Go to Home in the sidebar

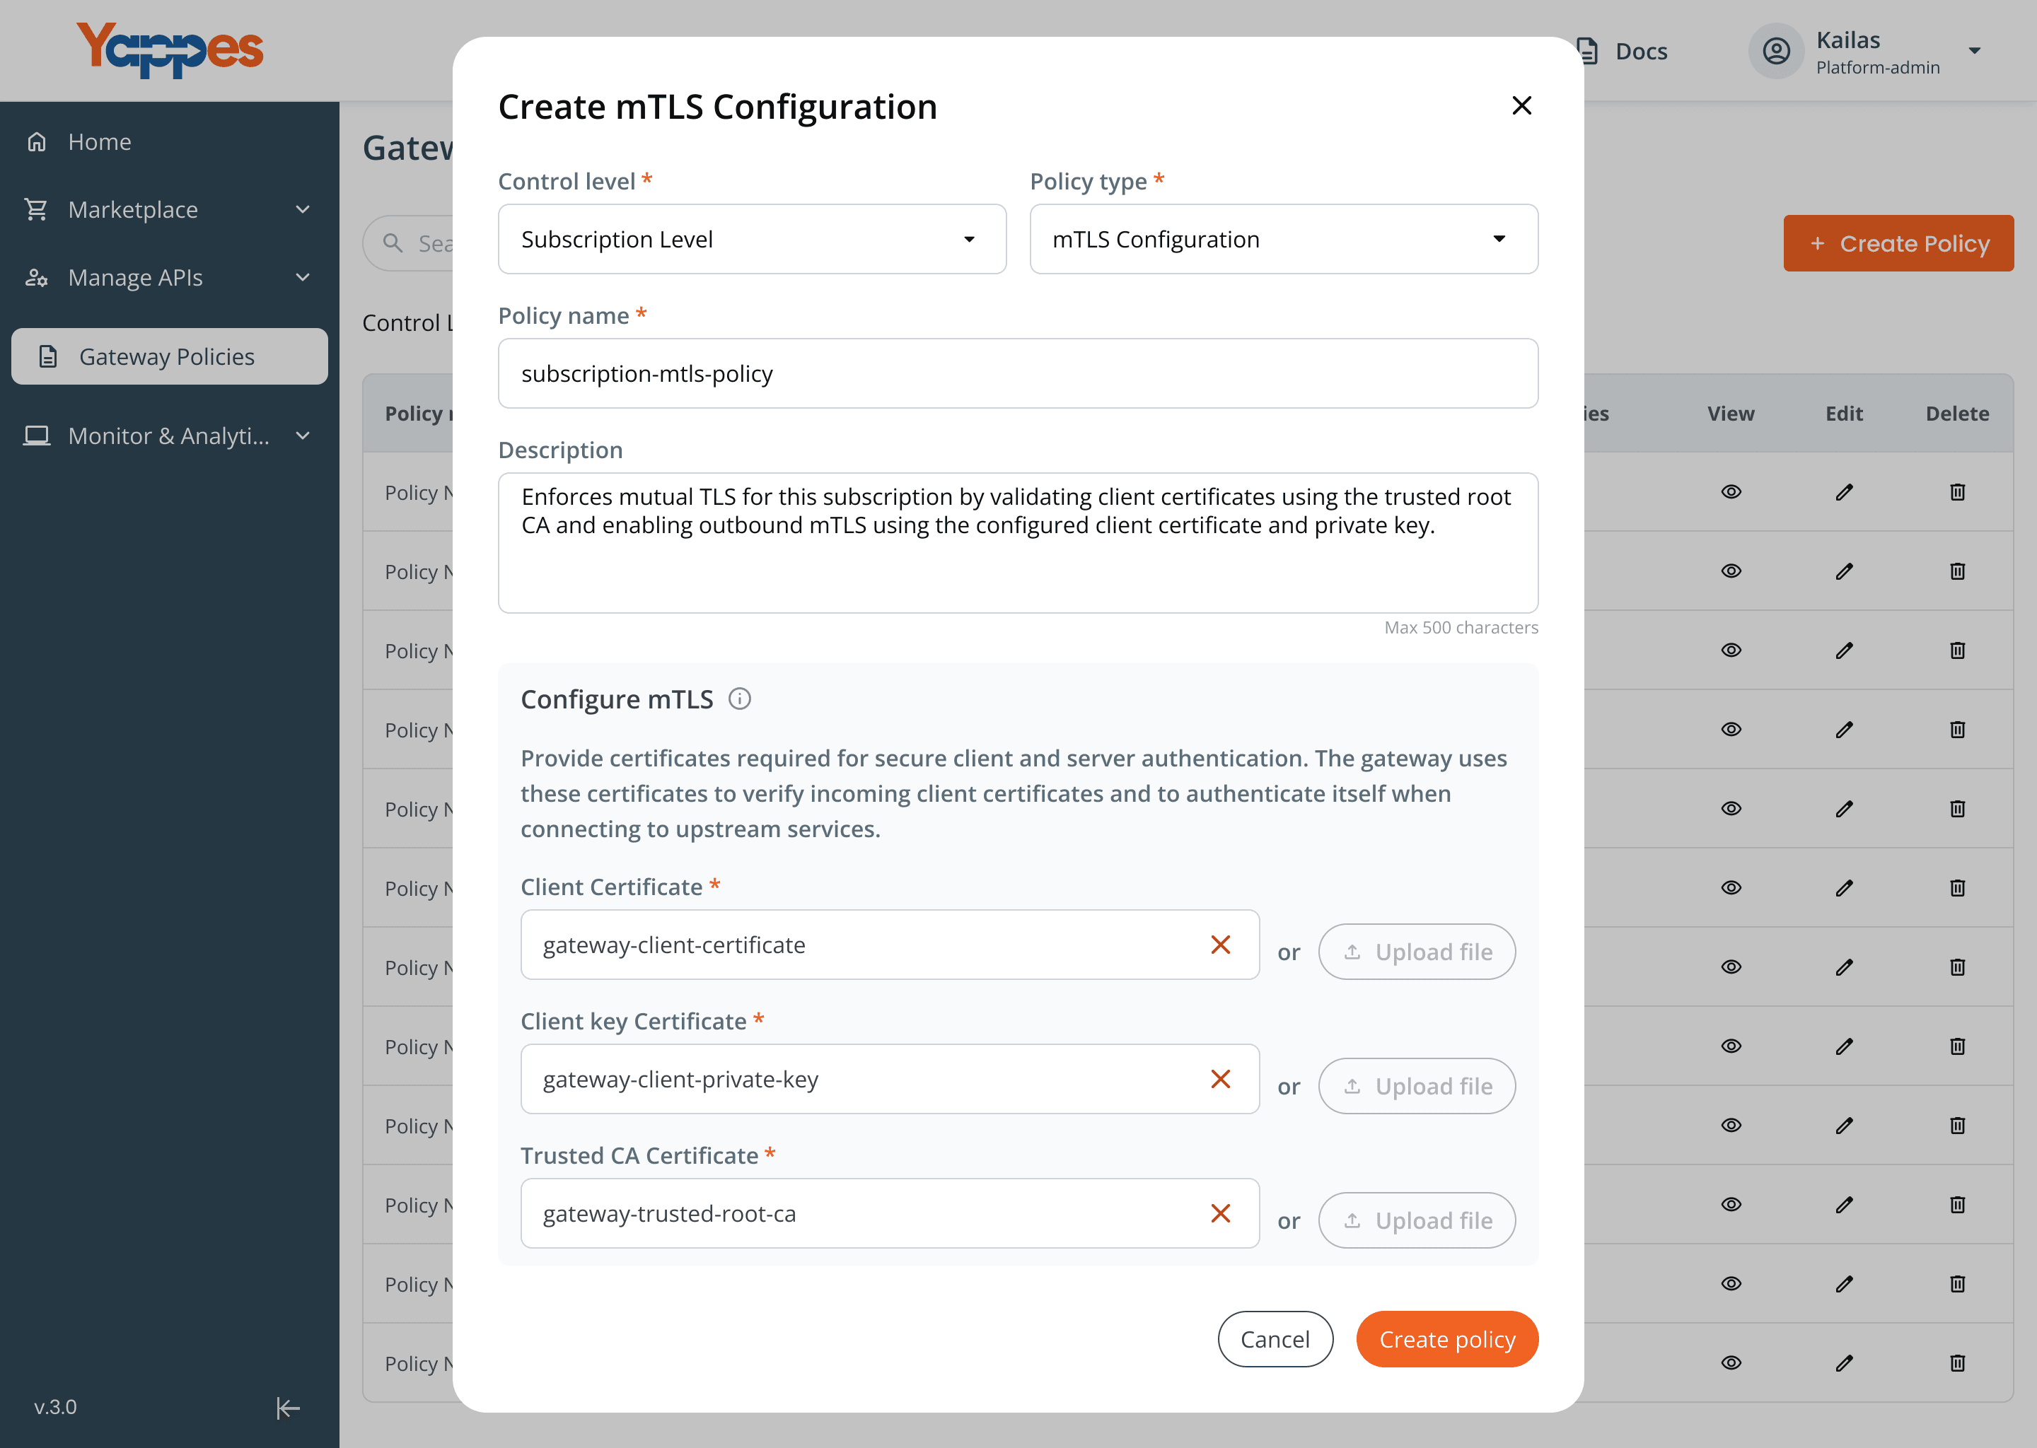pyautogui.click(x=100, y=142)
